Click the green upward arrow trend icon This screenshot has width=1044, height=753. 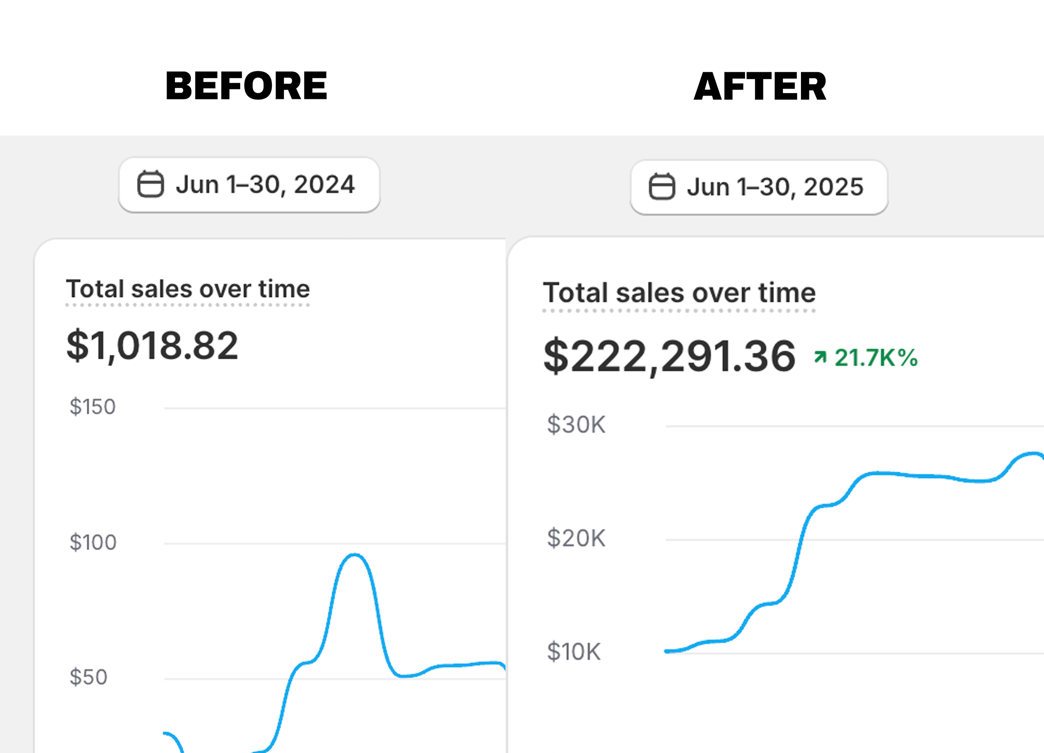coord(820,356)
